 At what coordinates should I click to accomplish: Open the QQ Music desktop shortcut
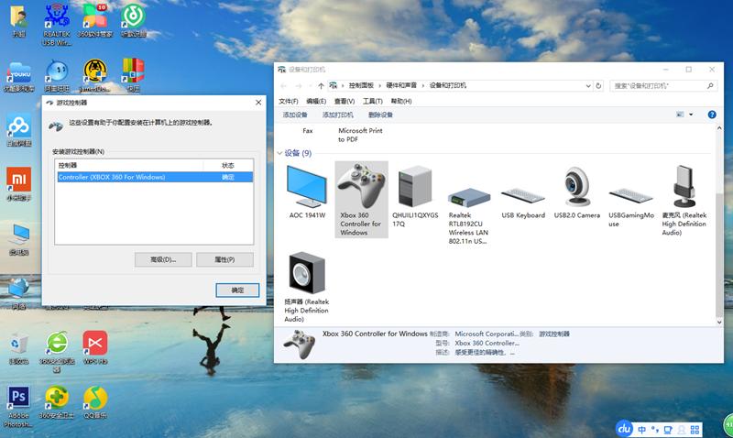(x=95, y=402)
